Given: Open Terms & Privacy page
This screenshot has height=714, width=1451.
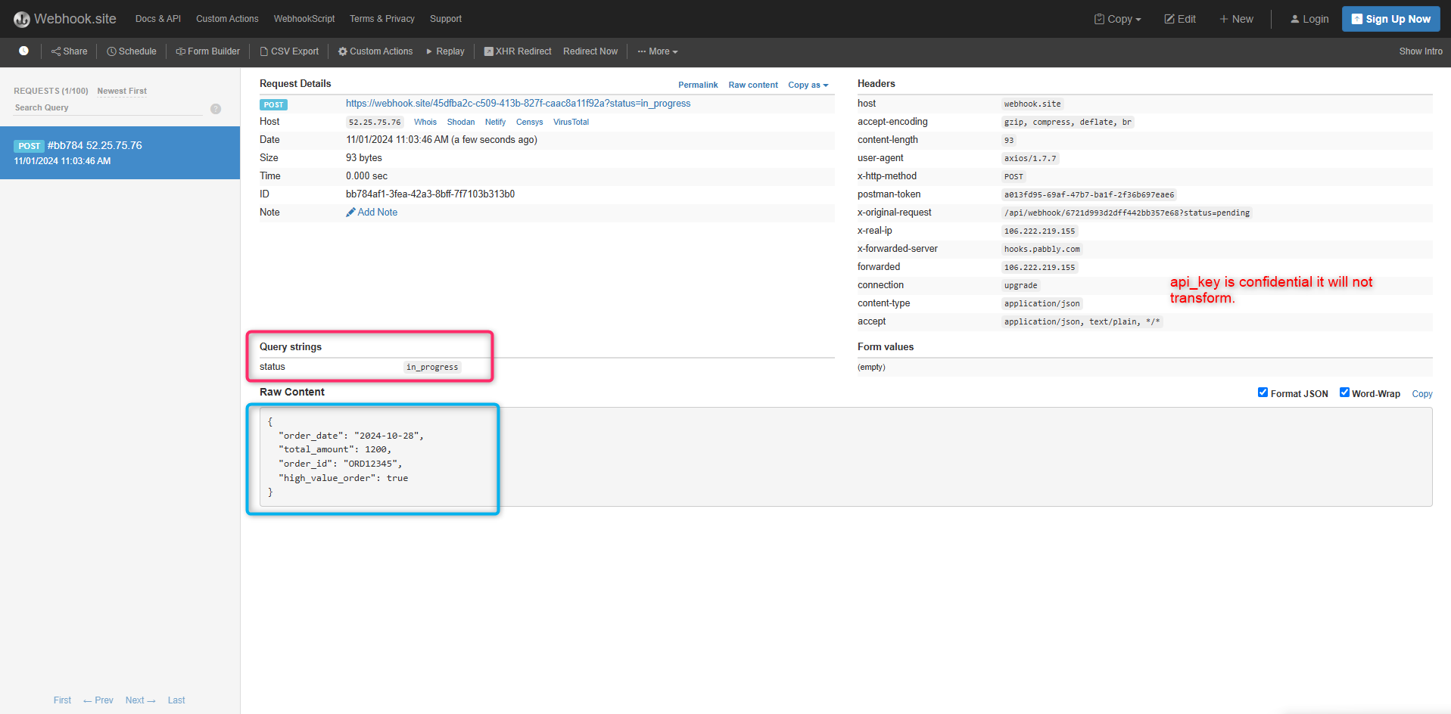Looking at the screenshot, I should click(x=382, y=19).
